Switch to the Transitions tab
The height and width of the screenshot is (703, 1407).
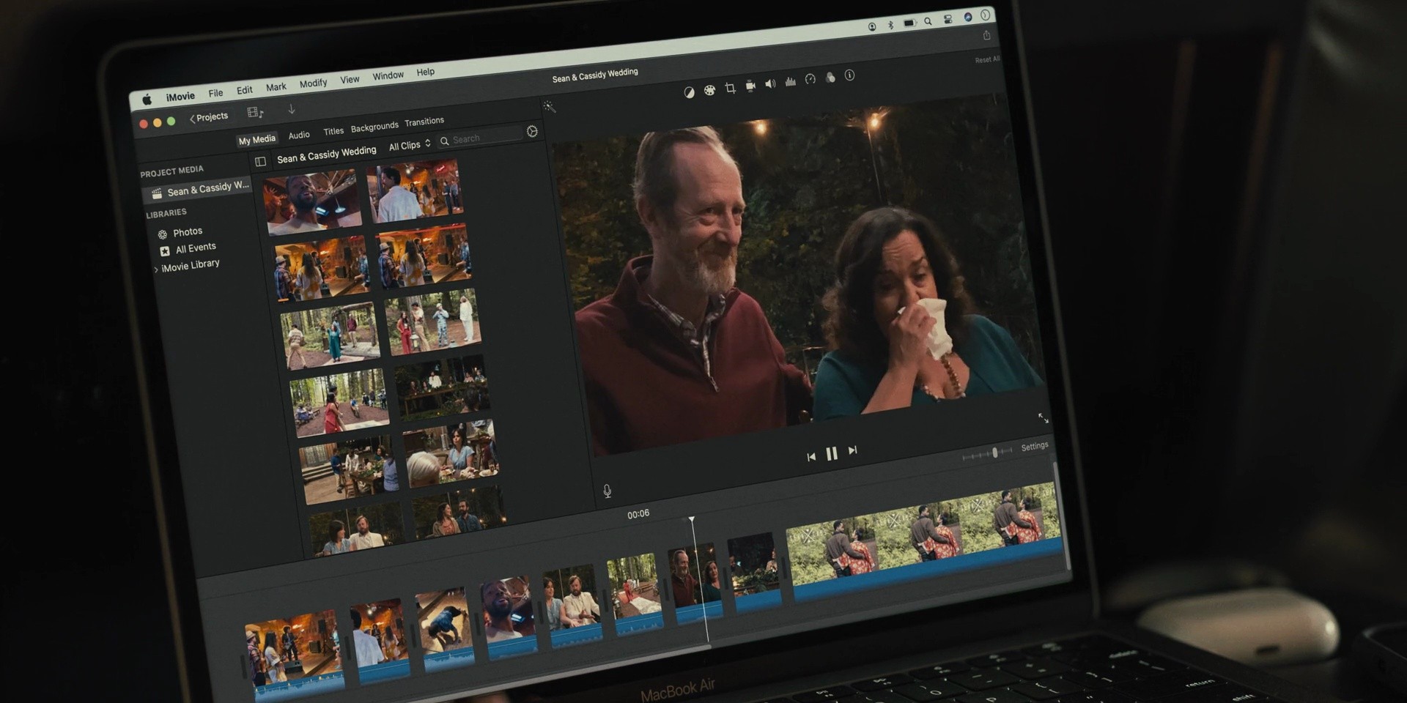pyautogui.click(x=424, y=122)
